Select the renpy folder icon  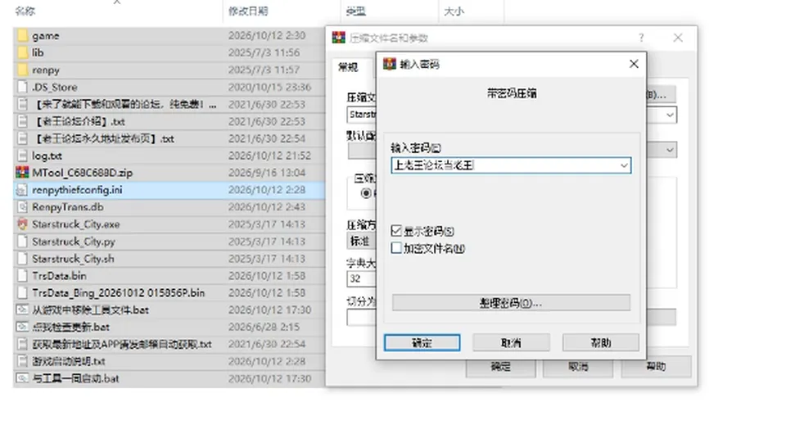tap(23, 70)
